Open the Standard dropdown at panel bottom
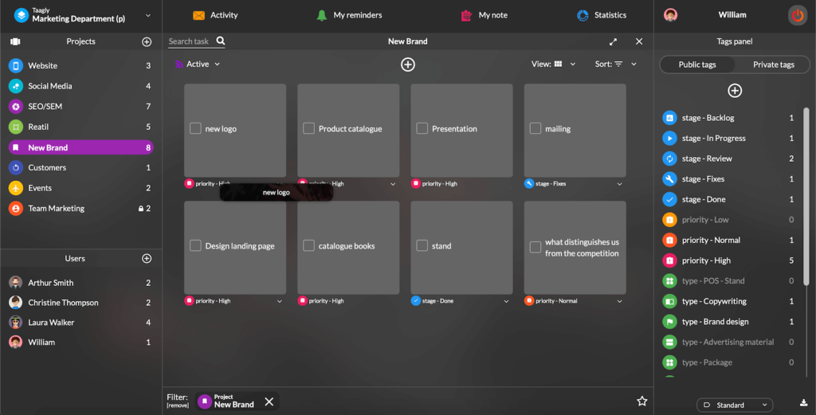 (x=735, y=405)
